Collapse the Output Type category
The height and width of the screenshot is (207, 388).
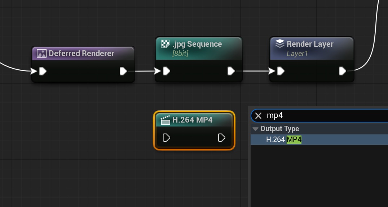click(256, 129)
